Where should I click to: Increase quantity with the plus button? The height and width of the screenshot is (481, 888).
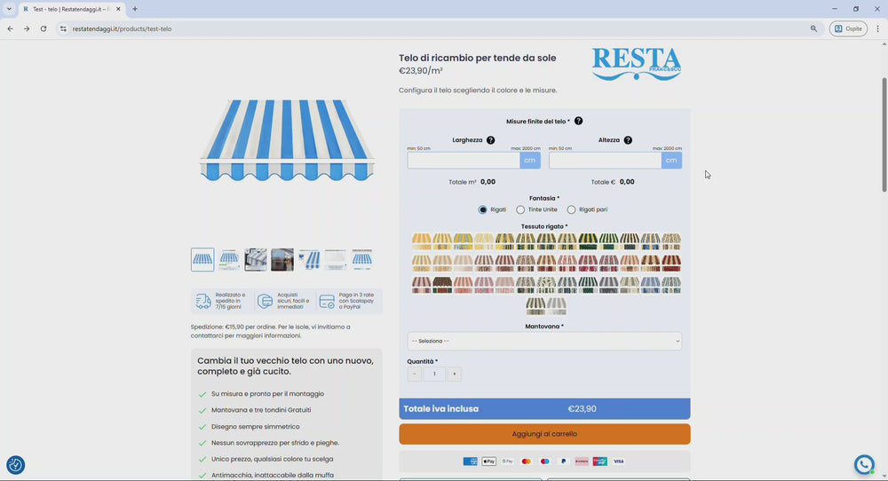coord(454,375)
